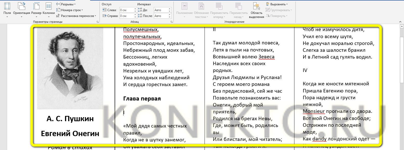Viewport: 404px width, 150px height.
Task: Click the section numeral 'IV'
Action: click(x=305, y=70)
